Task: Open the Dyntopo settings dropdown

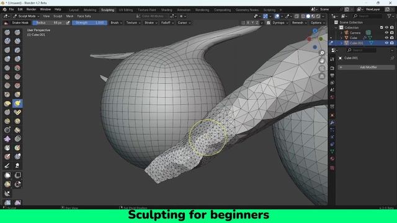Action: pyautogui.click(x=280, y=23)
